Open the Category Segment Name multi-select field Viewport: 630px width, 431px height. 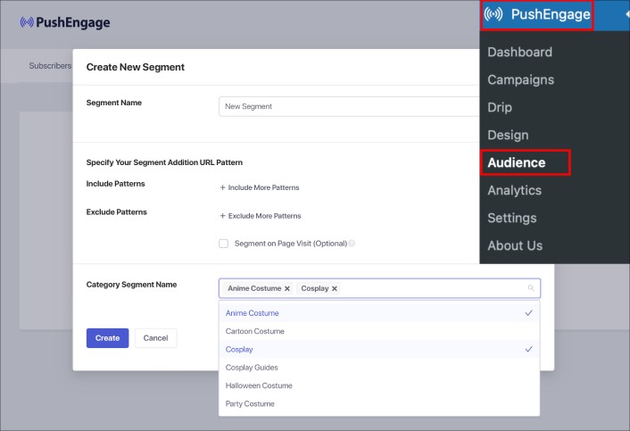pyautogui.click(x=379, y=288)
